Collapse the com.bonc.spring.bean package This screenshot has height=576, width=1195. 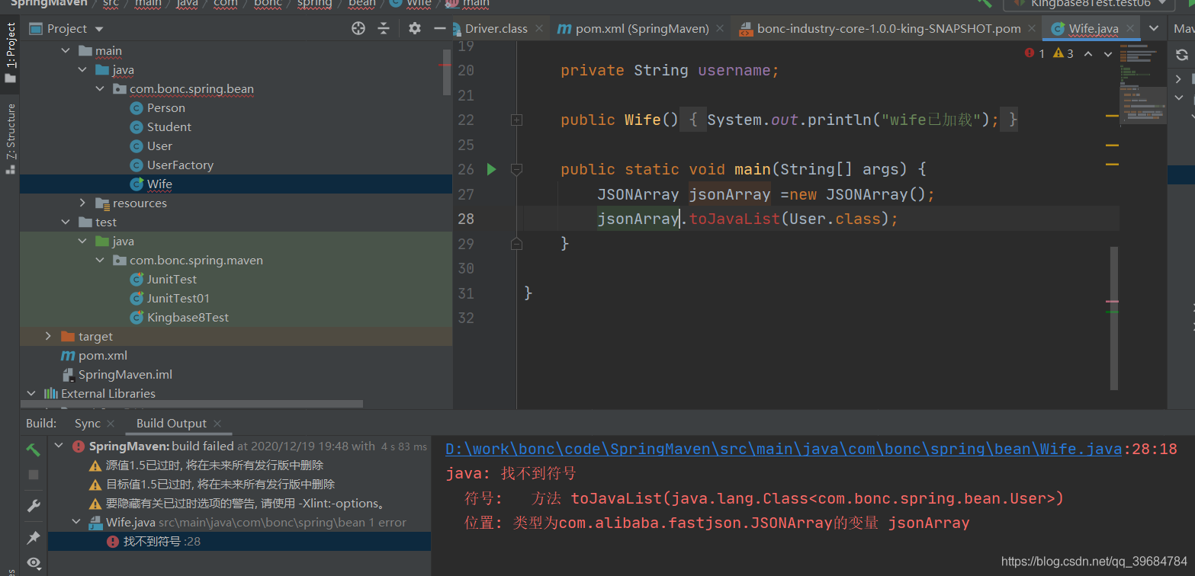tap(100, 89)
